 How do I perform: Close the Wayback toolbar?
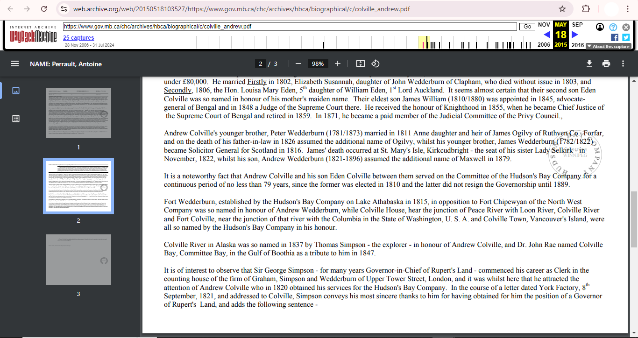coord(626,27)
